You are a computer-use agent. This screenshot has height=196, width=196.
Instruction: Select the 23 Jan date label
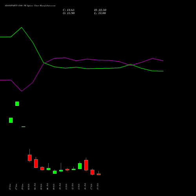[10, 187]
